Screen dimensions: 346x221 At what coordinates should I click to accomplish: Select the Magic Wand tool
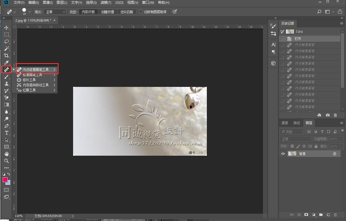click(6, 49)
